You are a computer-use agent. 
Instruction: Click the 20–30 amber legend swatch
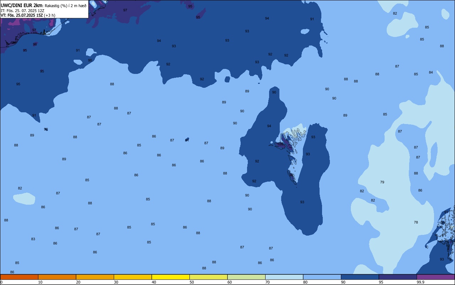[95, 277]
